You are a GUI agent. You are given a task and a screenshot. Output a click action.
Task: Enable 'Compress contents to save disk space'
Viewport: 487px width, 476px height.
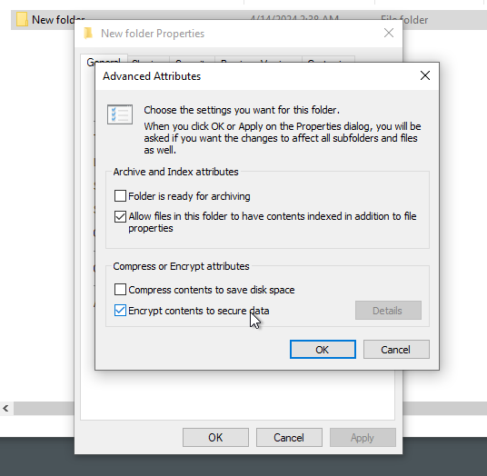click(x=120, y=290)
